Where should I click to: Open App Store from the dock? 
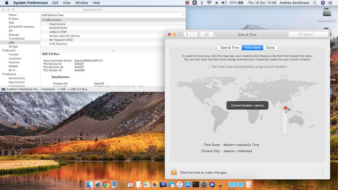pyautogui.click(x=188, y=184)
